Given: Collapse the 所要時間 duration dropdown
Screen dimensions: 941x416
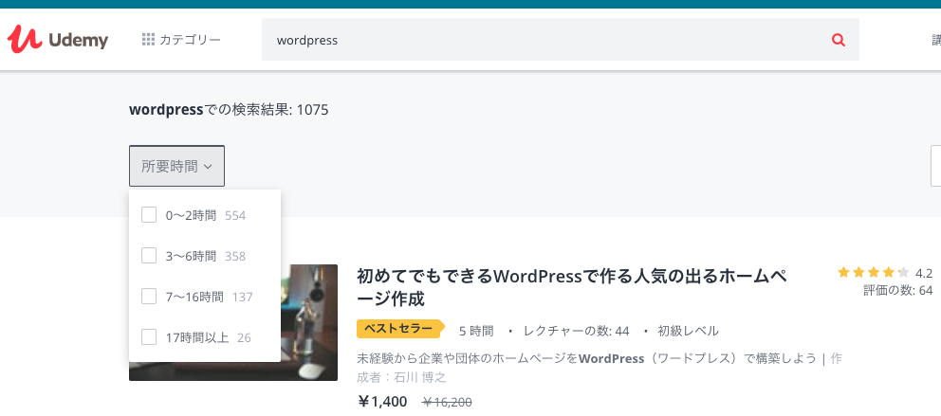Looking at the screenshot, I should point(176,166).
